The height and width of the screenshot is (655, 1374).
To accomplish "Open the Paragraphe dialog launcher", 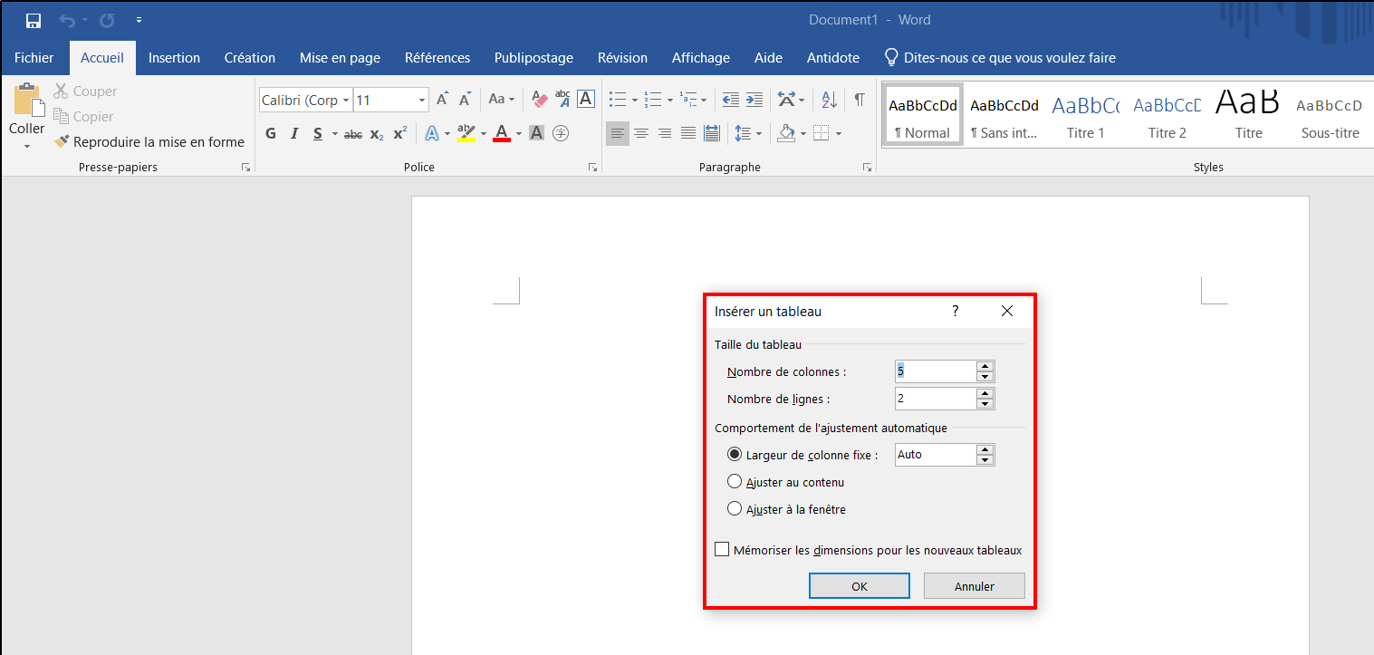I will click(x=867, y=168).
